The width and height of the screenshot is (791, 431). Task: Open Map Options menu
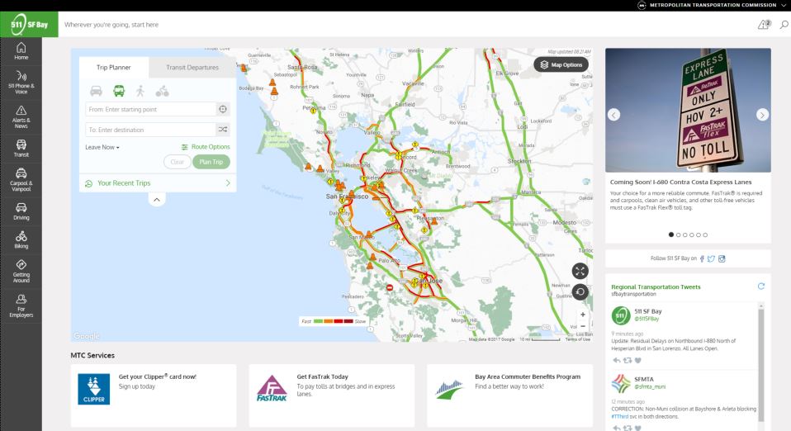pos(561,64)
